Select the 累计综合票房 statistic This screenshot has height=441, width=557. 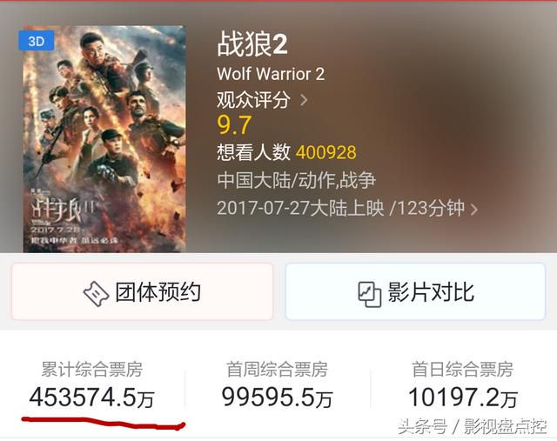click(x=92, y=384)
